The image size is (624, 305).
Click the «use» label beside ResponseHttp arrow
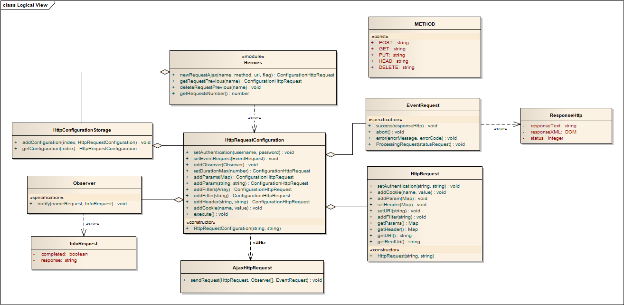coord(500,129)
